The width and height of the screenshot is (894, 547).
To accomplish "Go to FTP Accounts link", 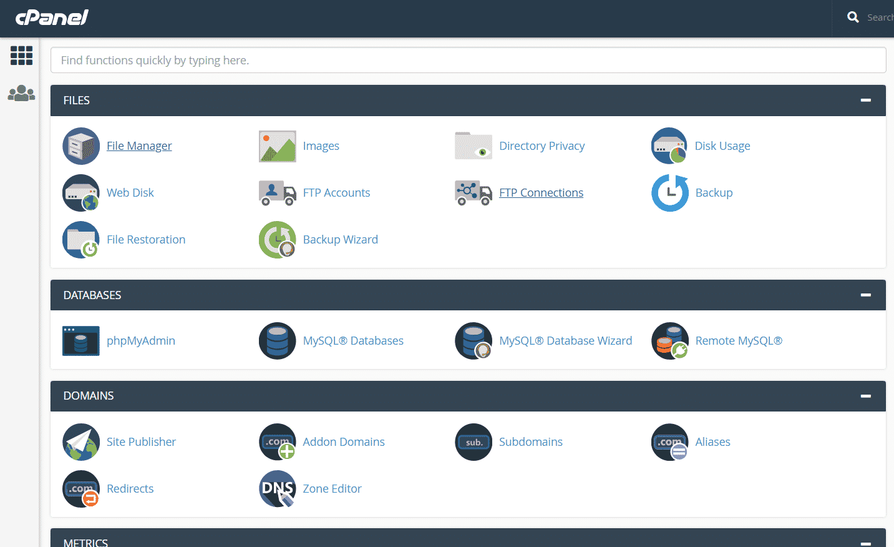I will [x=336, y=193].
